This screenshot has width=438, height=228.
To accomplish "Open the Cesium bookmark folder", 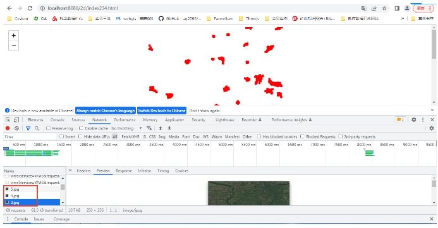I will (18, 19).
